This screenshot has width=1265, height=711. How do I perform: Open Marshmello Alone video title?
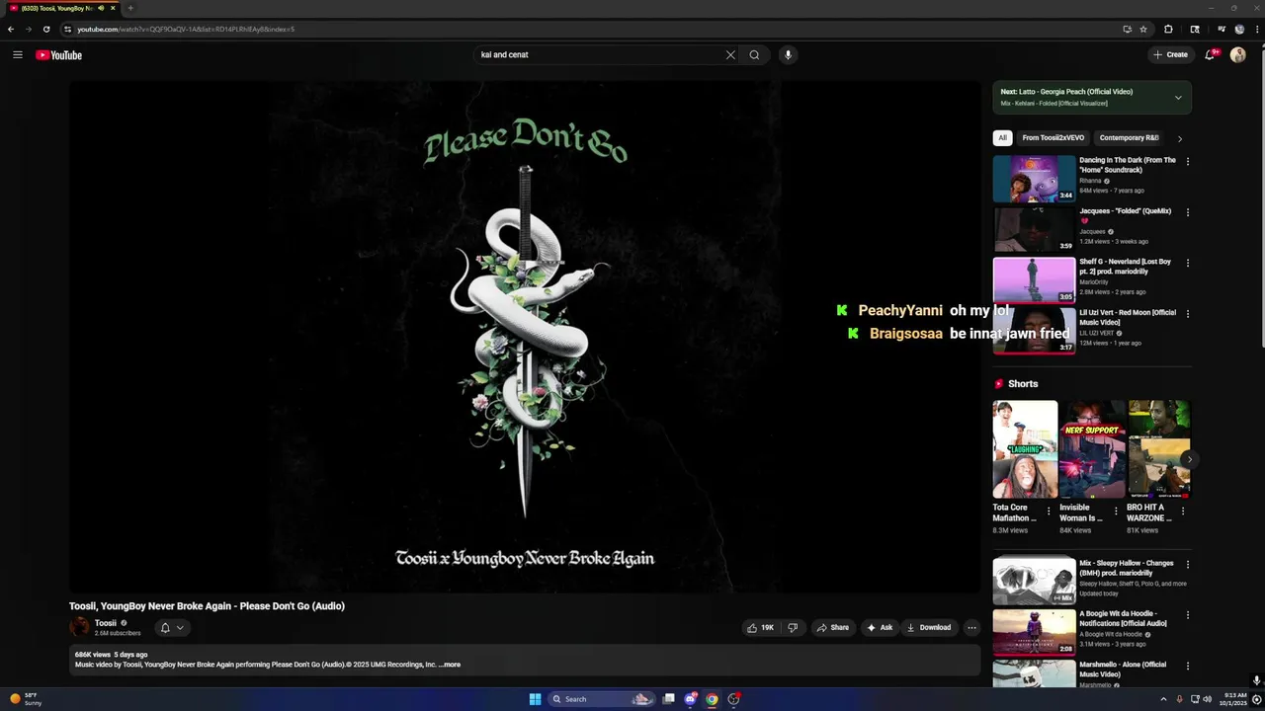(x=1123, y=670)
